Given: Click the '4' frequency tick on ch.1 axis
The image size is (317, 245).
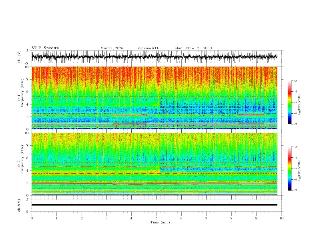Looking at the screenshot, I should tap(28, 104).
